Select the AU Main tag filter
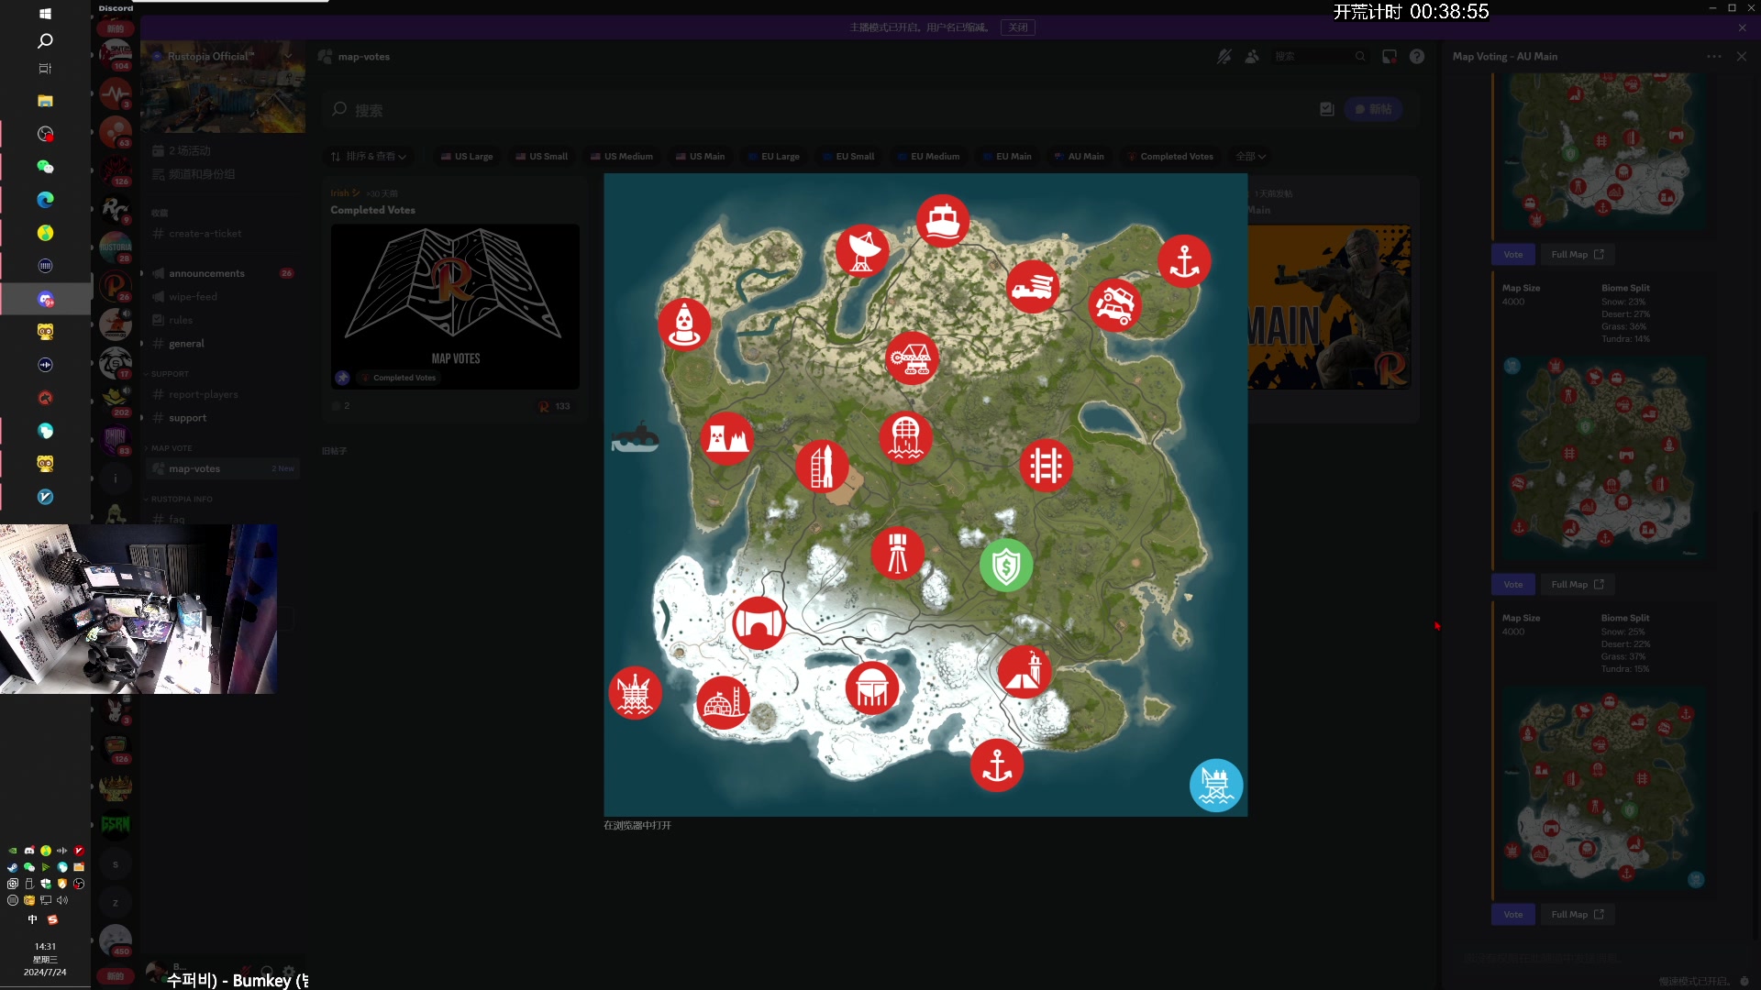This screenshot has width=1761, height=990. [x=1080, y=157]
